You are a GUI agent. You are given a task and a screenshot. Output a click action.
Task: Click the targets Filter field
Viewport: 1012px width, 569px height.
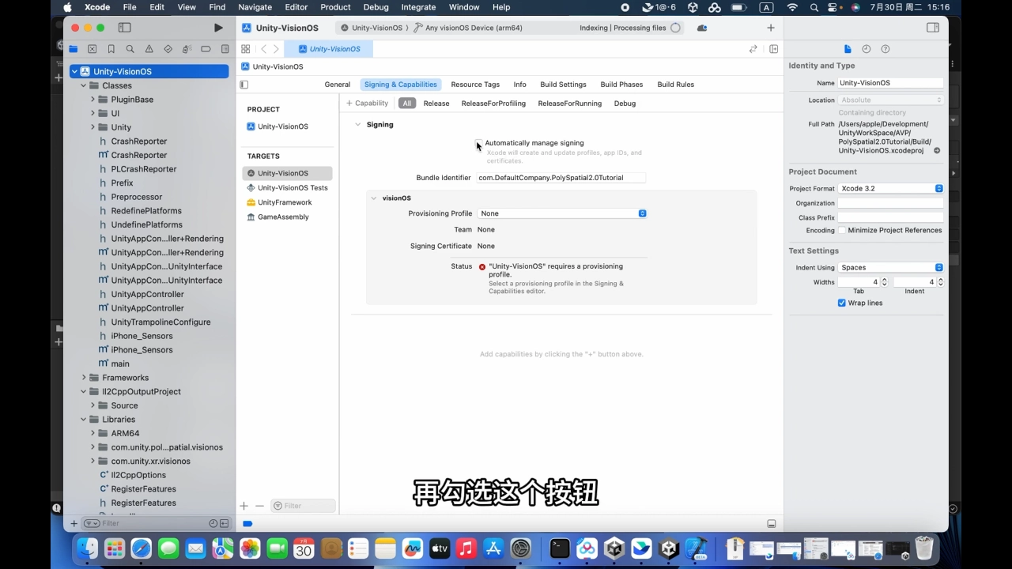click(x=303, y=506)
